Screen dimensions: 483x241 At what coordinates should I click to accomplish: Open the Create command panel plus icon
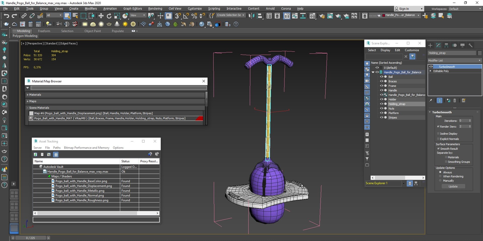coord(430,45)
